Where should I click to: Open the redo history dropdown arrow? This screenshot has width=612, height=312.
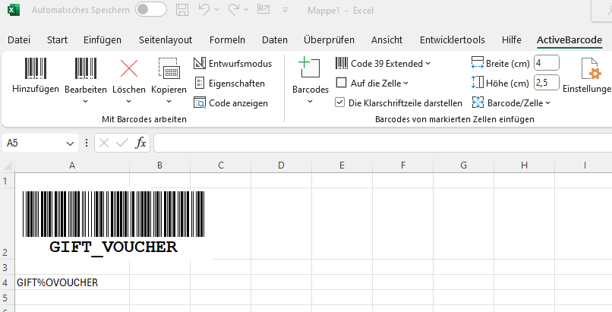(x=247, y=10)
